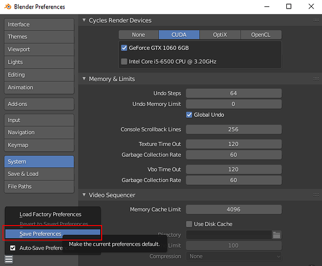Click the folder browse icon for Directory
322x266 pixels.
click(277, 235)
